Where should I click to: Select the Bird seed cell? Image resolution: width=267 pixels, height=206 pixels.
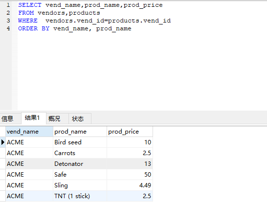coord(80,142)
